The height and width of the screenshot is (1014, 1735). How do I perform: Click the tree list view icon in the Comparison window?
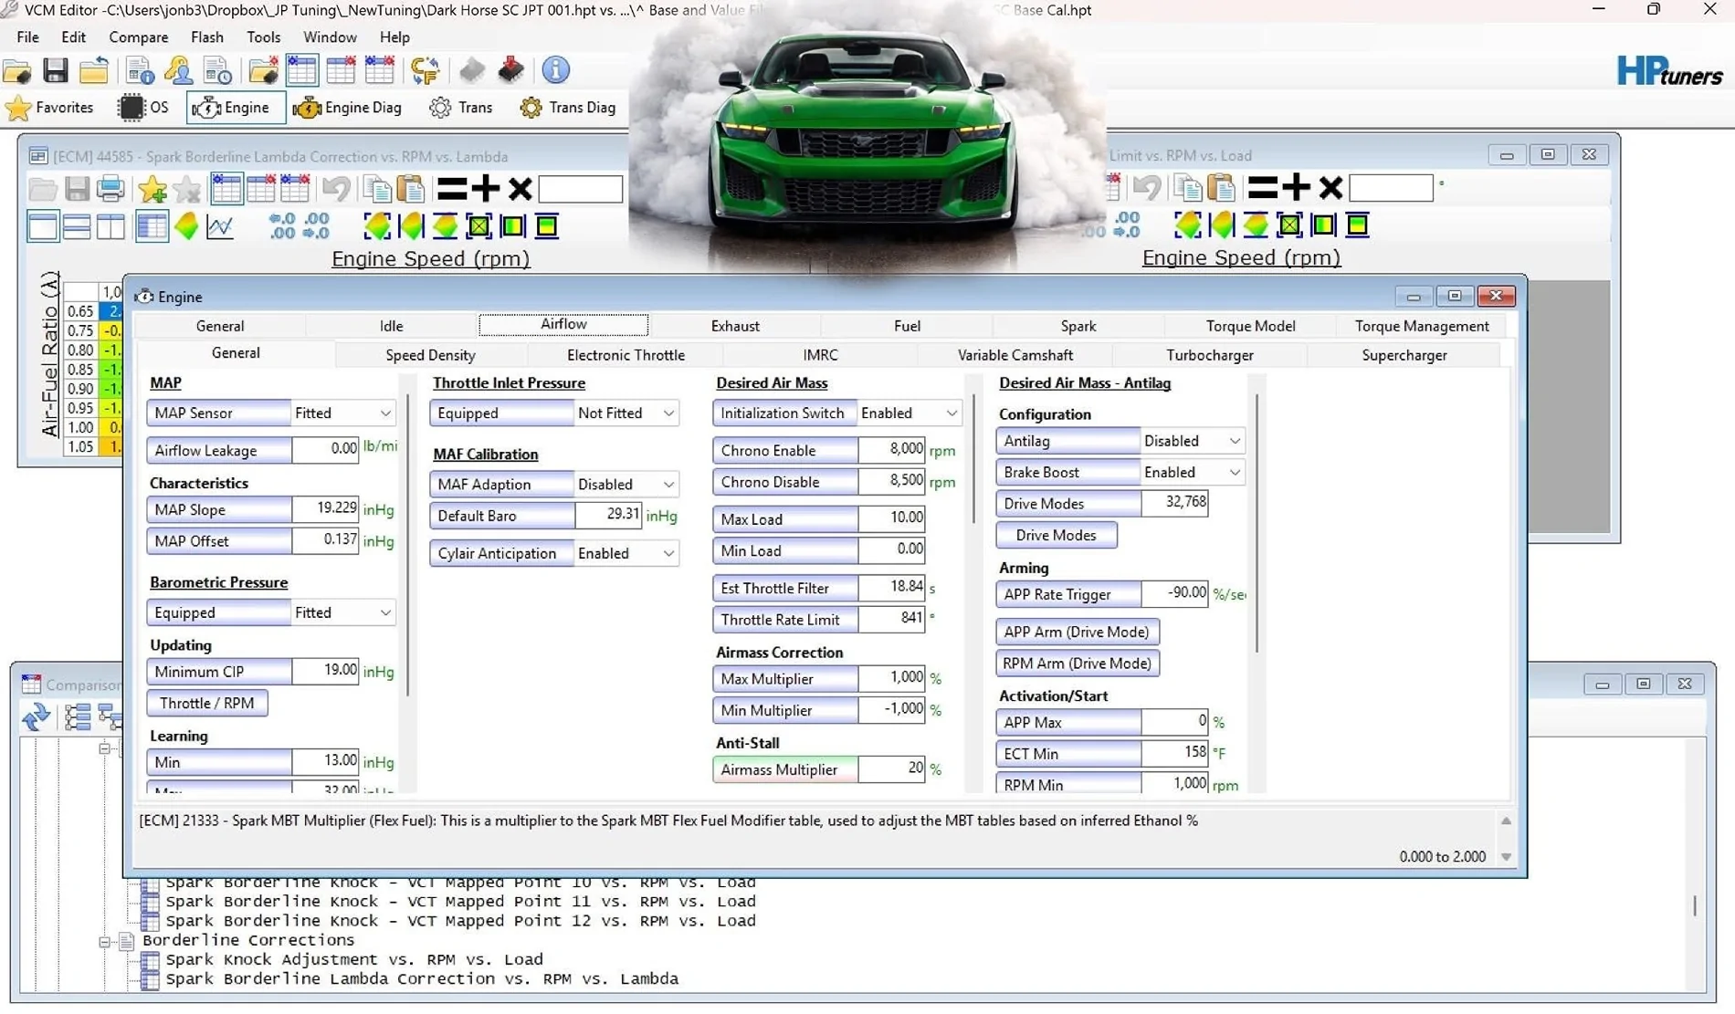(x=78, y=717)
